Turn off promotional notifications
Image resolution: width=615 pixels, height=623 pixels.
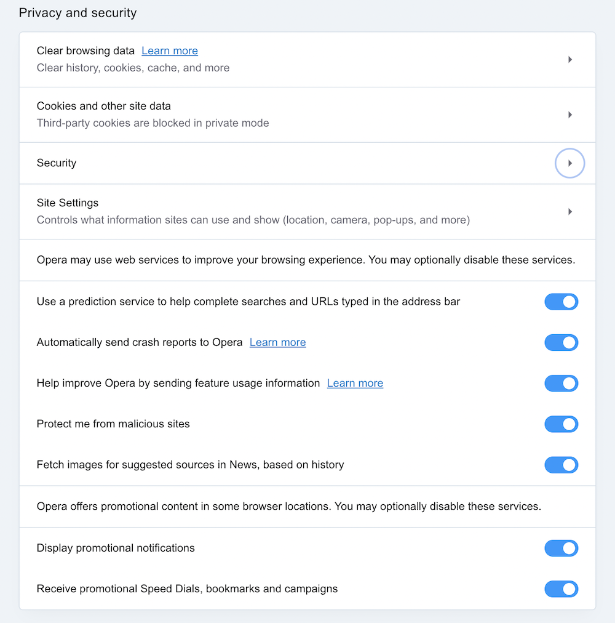click(x=561, y=548)
